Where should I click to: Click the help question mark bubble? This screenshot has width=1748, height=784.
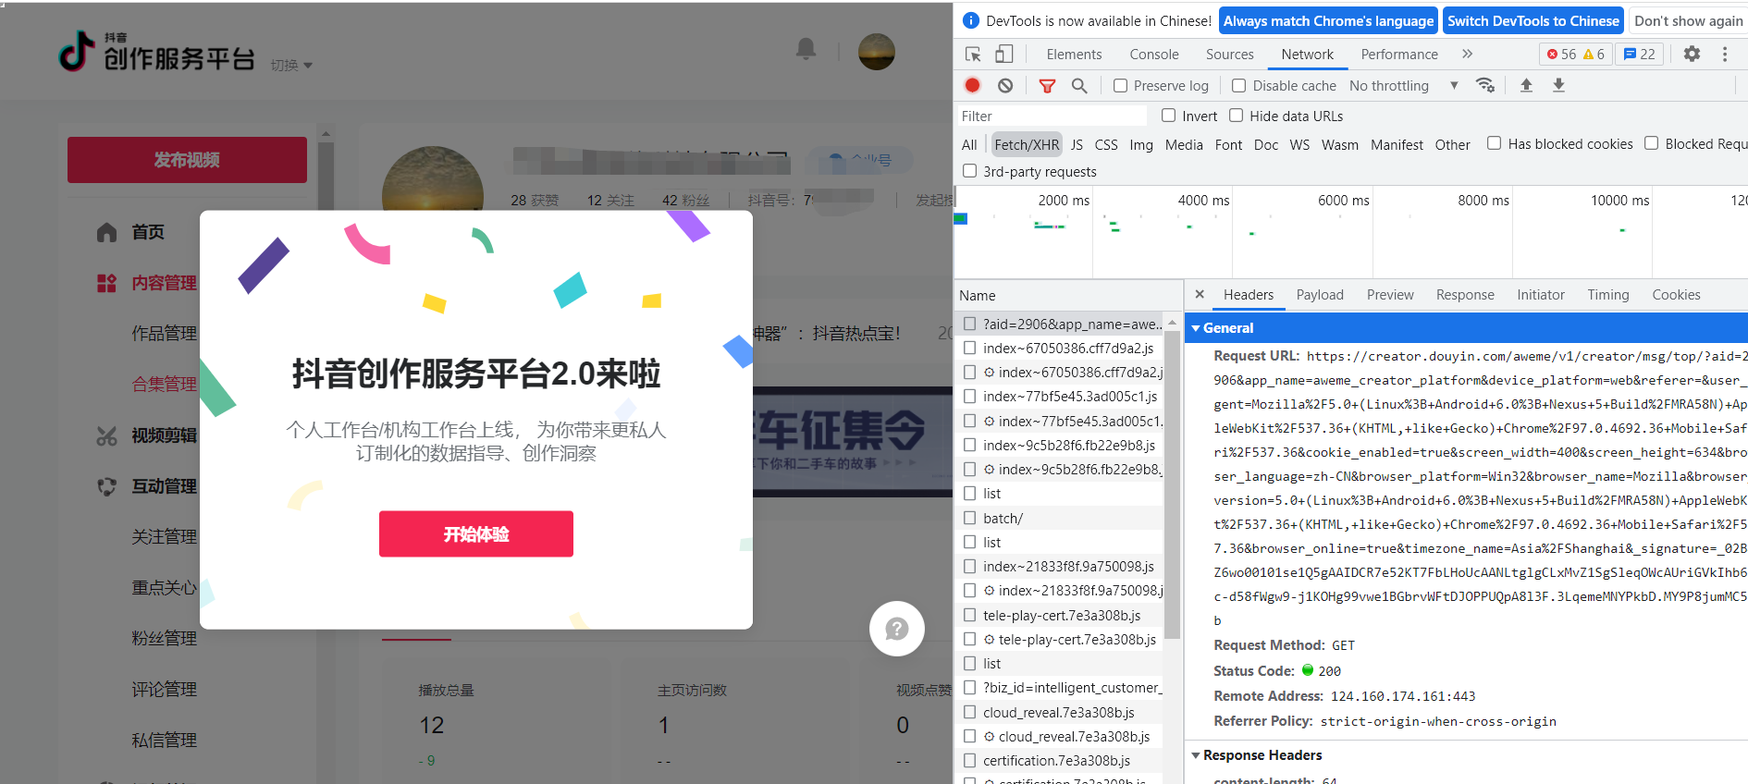(897, 629)
